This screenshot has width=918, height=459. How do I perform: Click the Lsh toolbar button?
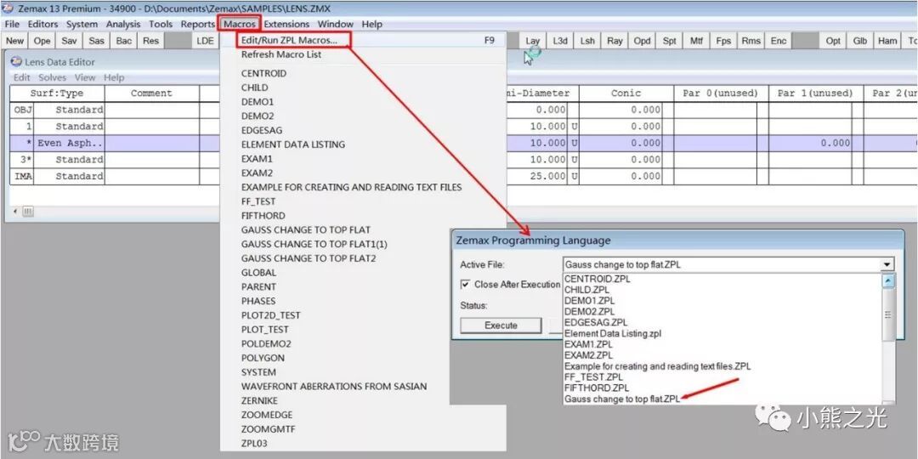pyautogui.click(x=587, y=41)
